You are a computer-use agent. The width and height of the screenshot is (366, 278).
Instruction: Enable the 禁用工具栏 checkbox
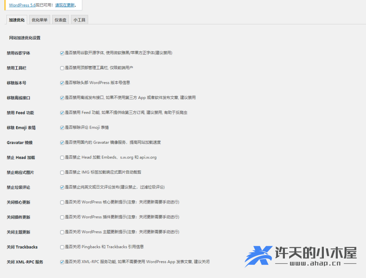click(x=62, y=68)
